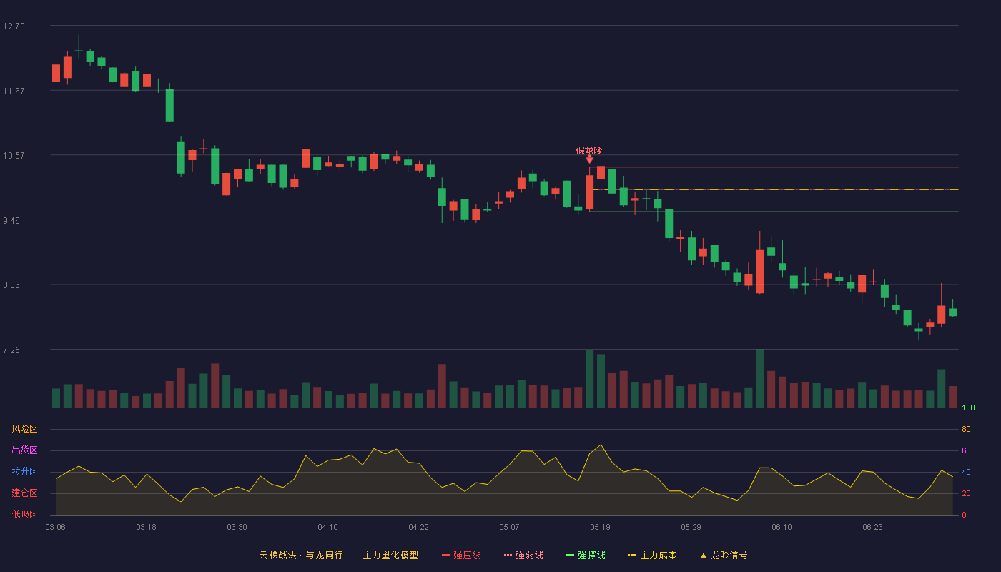
Task: Click the 风险区 zone label
Action: (24, 429)
